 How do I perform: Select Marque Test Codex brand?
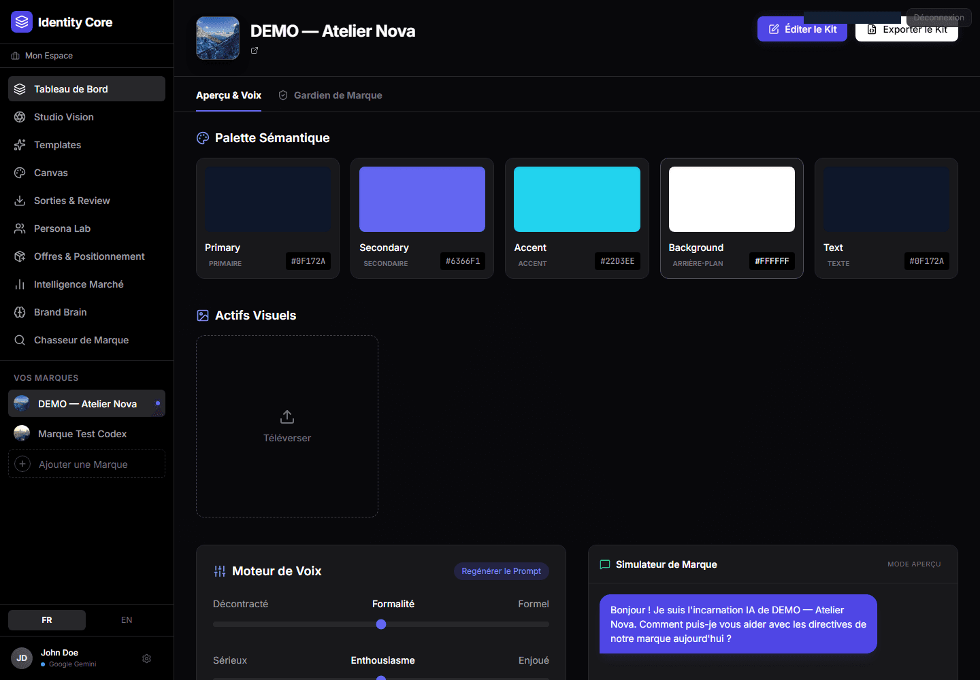tap(86, 433)
